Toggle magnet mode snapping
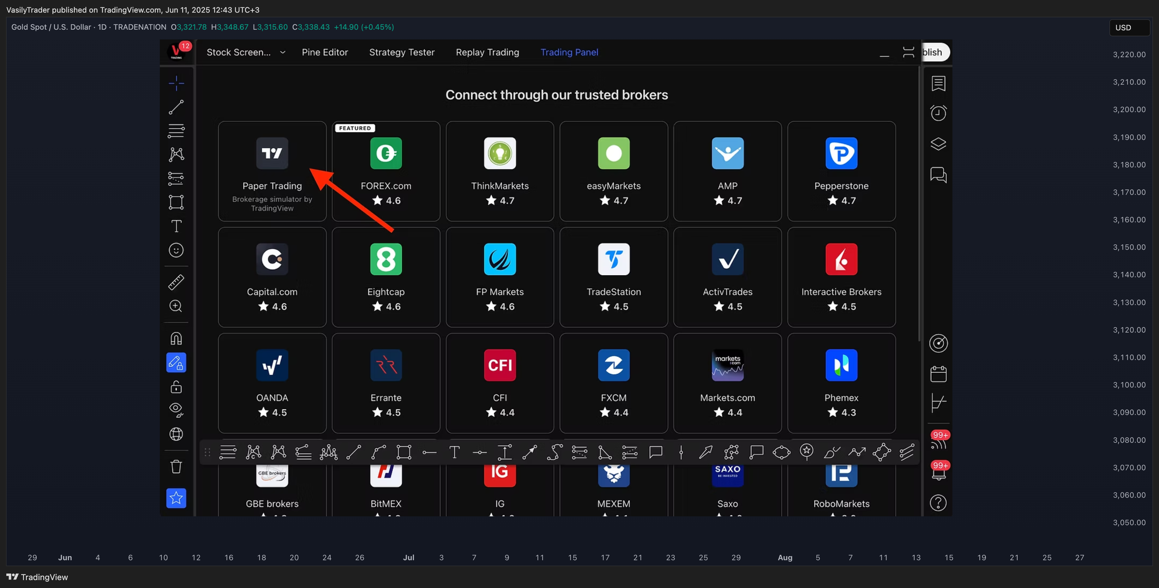Image resolution: width=1159 pixels, height=588 pixels. click(176, 338)
